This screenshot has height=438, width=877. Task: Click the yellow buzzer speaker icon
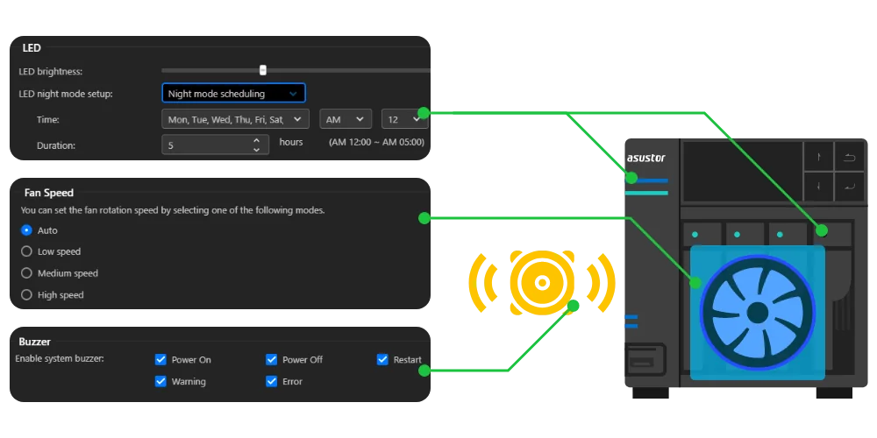541,283
